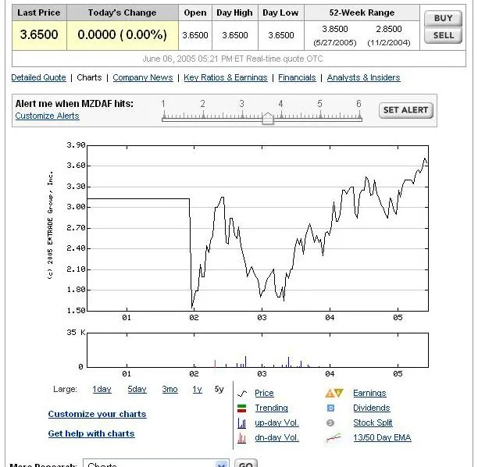Click the 13/50 Day EMA icon
Screen dimensions: 478x467
click(334, 438)
